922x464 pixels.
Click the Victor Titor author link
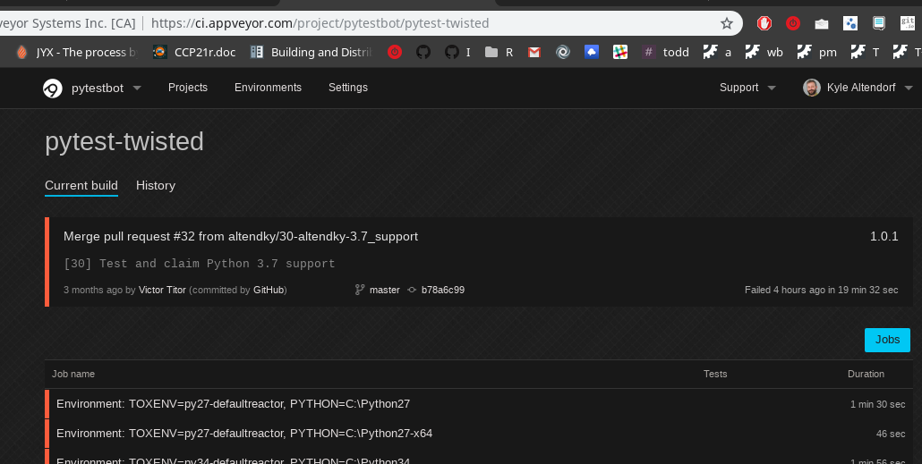(x=162, y=290)
